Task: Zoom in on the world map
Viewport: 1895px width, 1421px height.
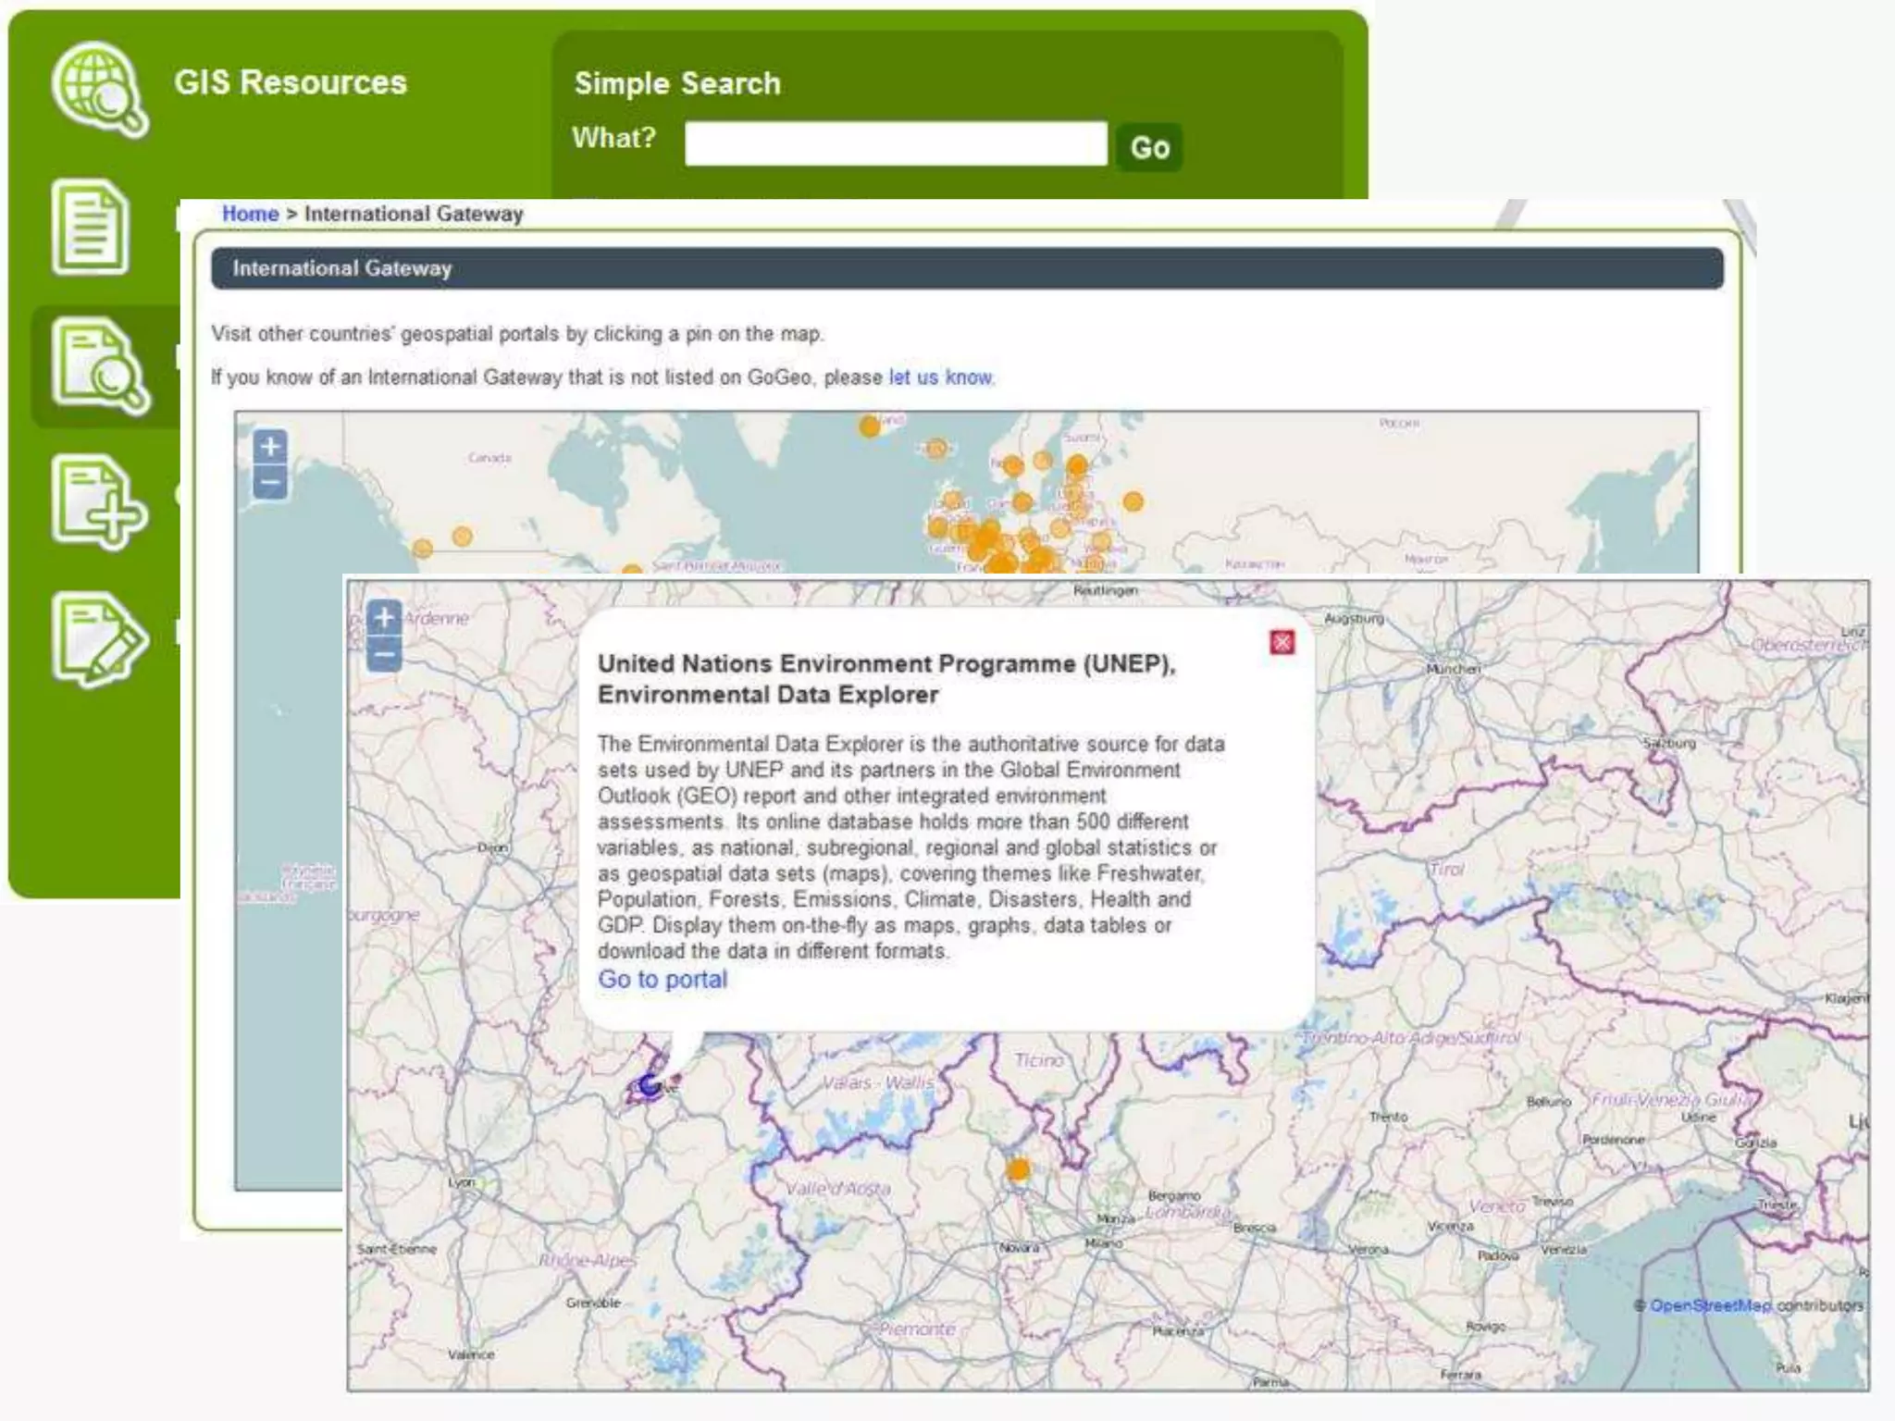Action: tap(270, 447)
